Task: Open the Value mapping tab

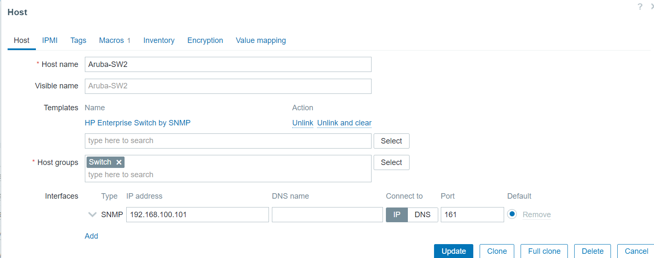Action: pos(261,40)
